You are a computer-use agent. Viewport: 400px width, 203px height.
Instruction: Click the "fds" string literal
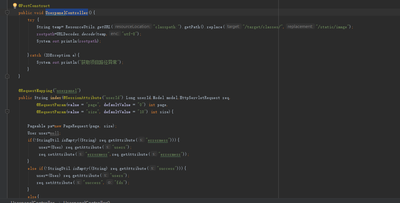[x=120, y=183]
